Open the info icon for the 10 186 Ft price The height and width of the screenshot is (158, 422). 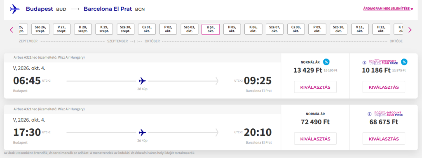coord(365,62)
